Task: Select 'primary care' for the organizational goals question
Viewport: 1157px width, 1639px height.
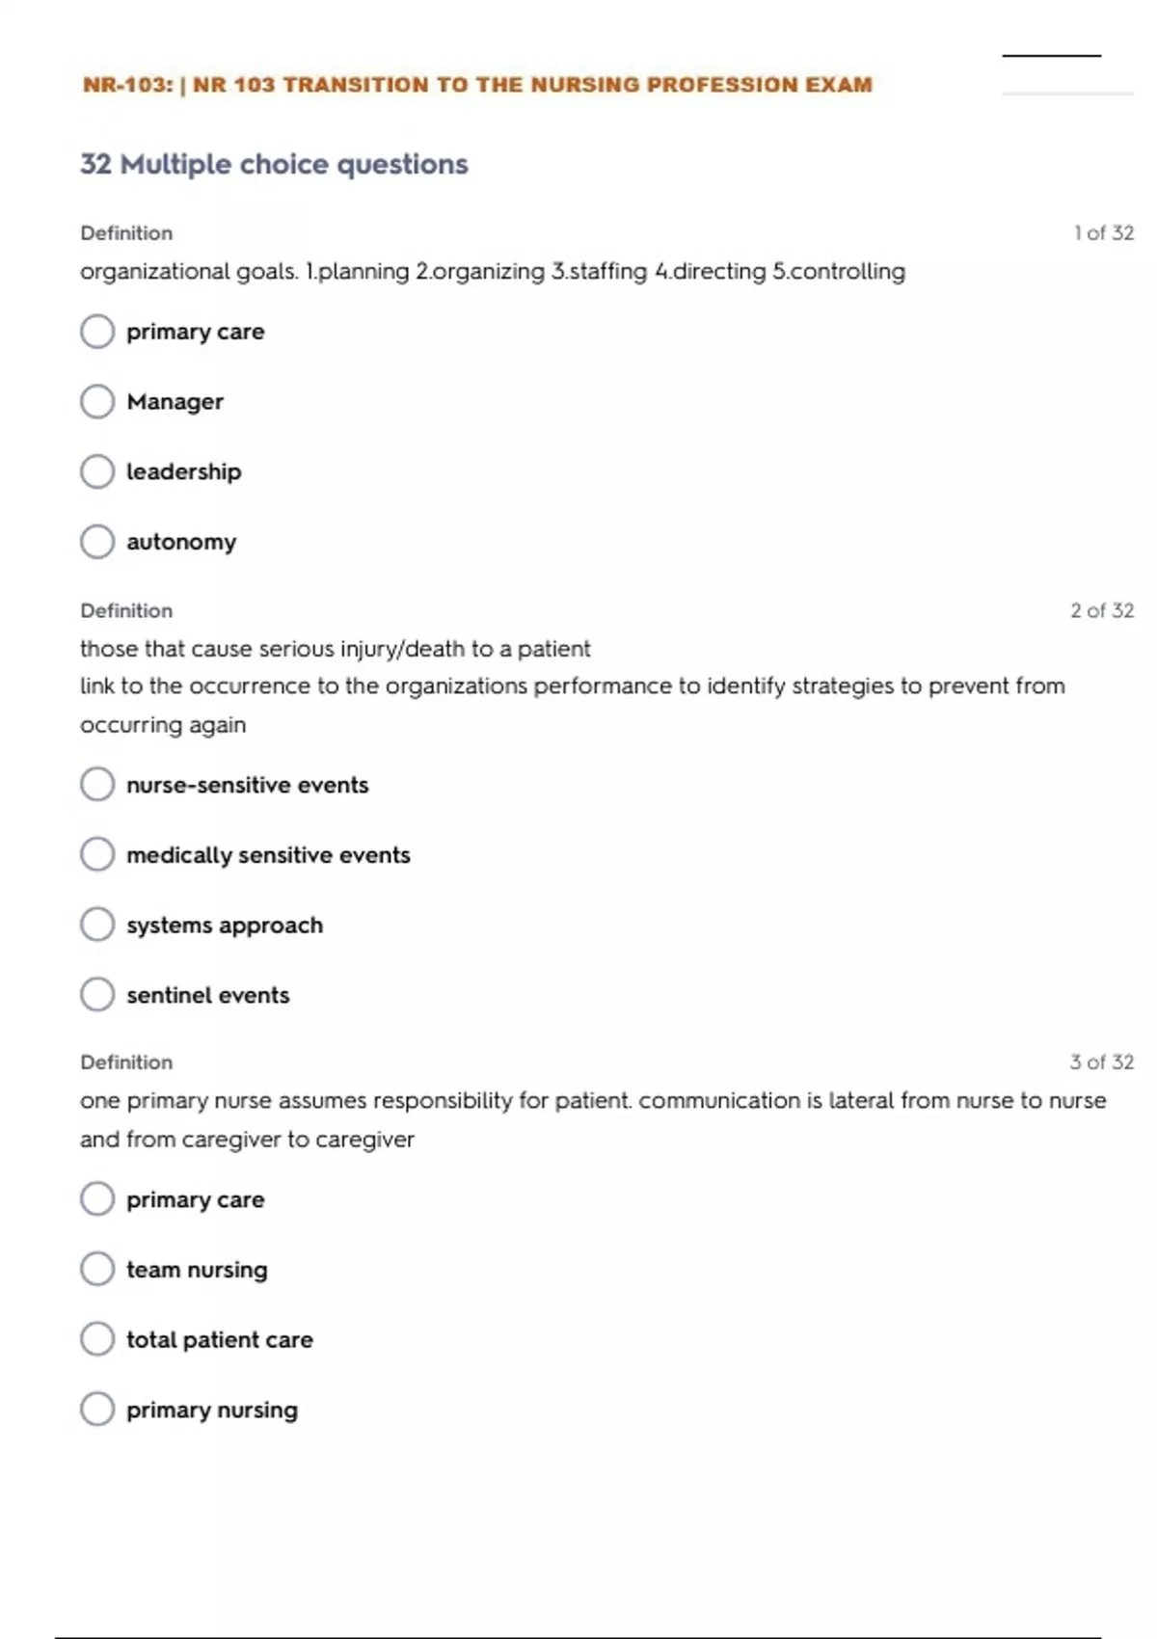Action: 97,332
